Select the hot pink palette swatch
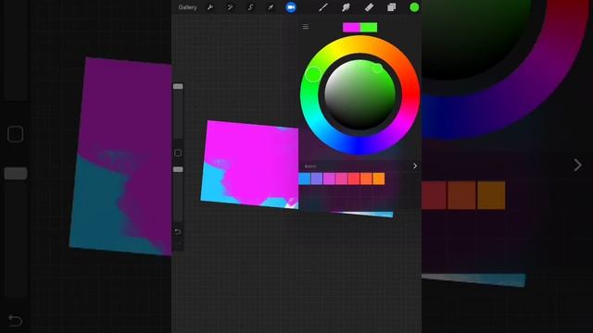593x333 pixels. coord(342,179)
